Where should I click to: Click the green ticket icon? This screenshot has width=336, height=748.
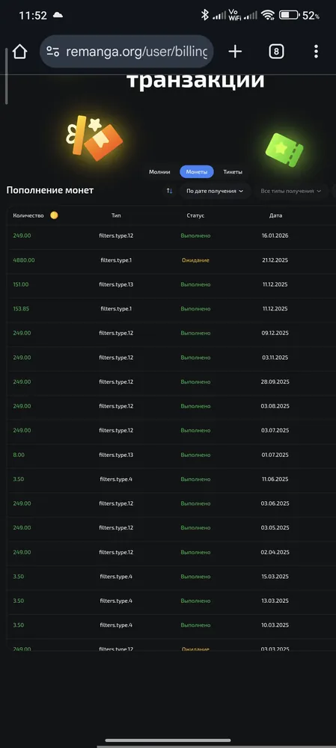click(x=284, y=150)
